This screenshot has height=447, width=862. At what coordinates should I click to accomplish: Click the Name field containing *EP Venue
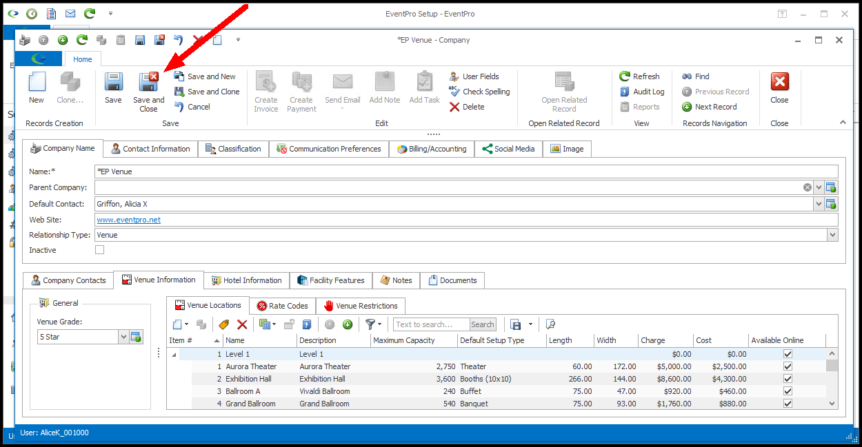tap(466, 171)
